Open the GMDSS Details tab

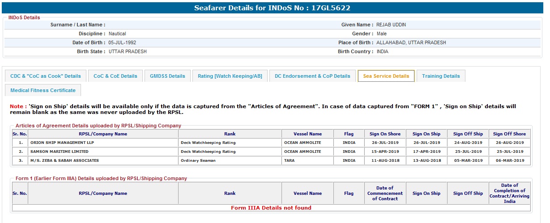pos(168,76)
